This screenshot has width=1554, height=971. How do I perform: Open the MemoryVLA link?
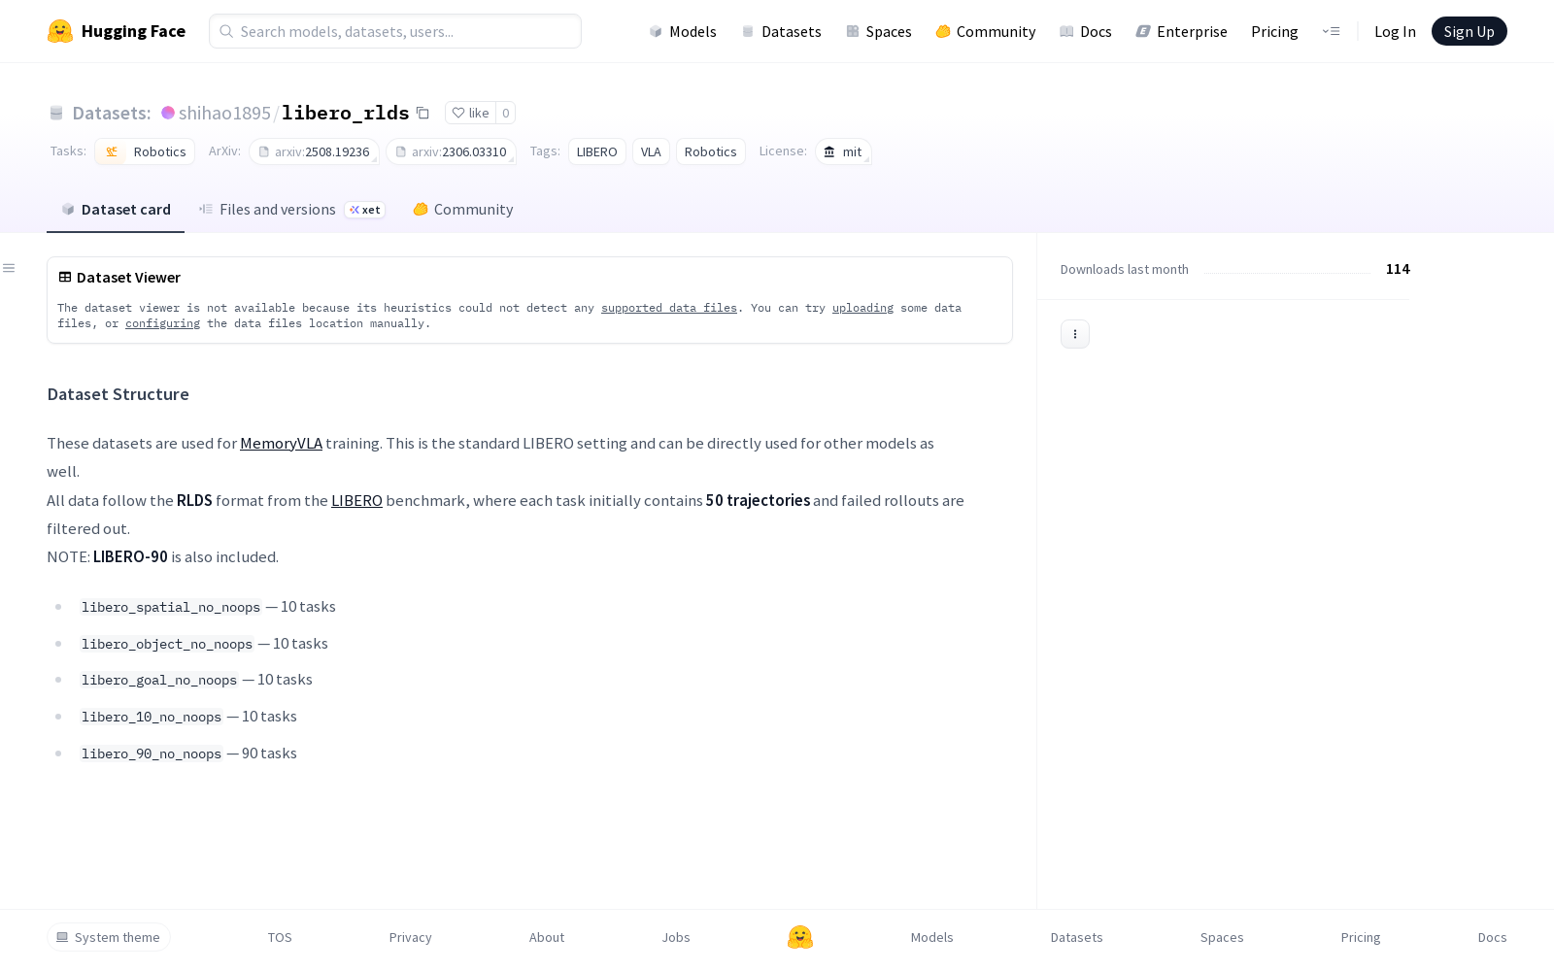pos(281,444)
